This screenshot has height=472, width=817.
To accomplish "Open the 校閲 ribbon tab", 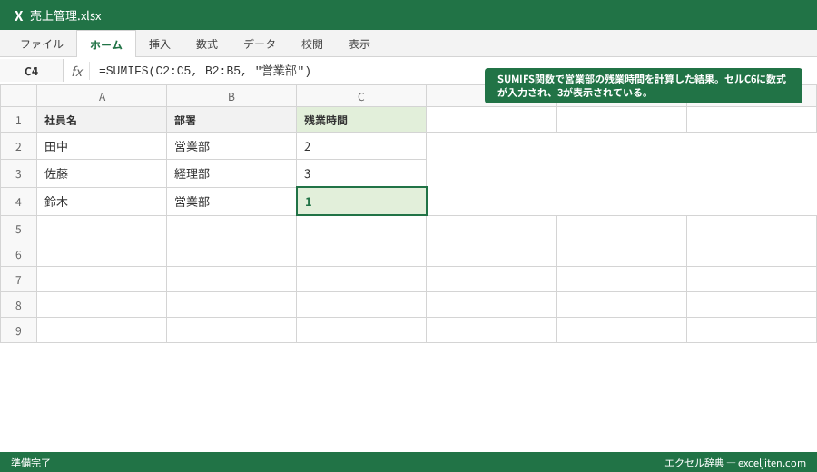I will coord(312,44).
